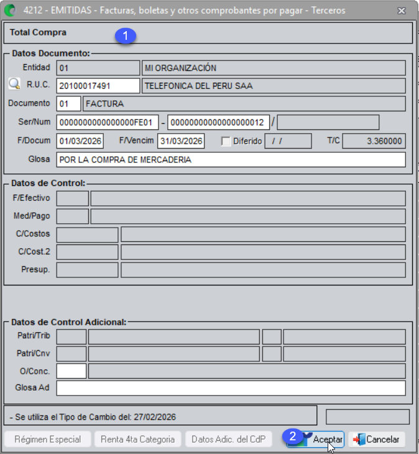The width and height of the screenshot is (419, 454).
Task: Click the O/Conc. input field
Action: pyautogui.click(x=71, y=371)
